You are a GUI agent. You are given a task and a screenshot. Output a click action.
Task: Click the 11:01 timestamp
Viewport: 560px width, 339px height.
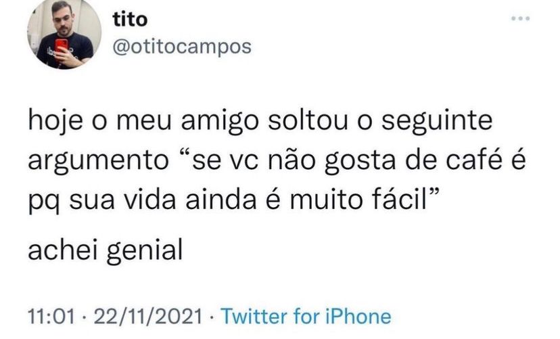point(51,317)
